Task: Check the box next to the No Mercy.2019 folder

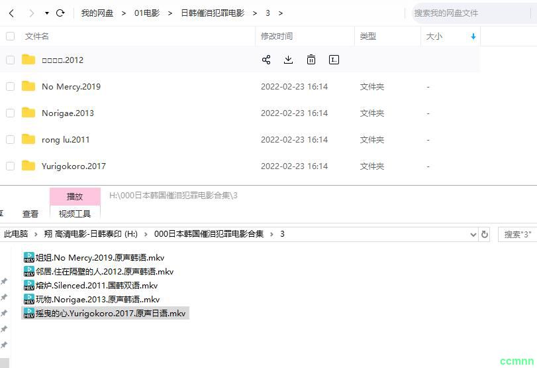Action: click(x=10, y=86)
